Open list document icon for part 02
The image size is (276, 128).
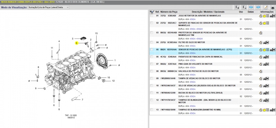pyautogui.click(x=268, y=23)
